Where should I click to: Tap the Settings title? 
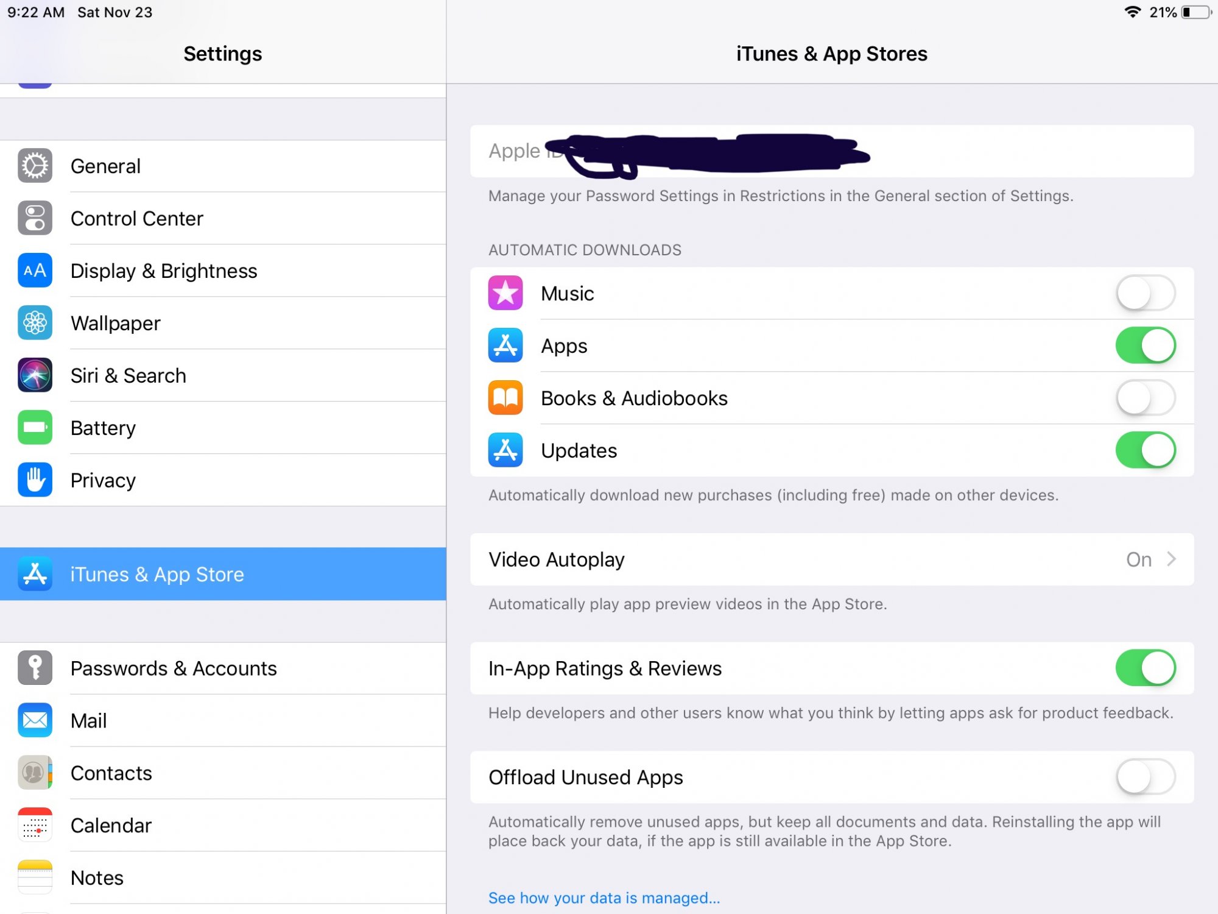click(x=223, y=54)
